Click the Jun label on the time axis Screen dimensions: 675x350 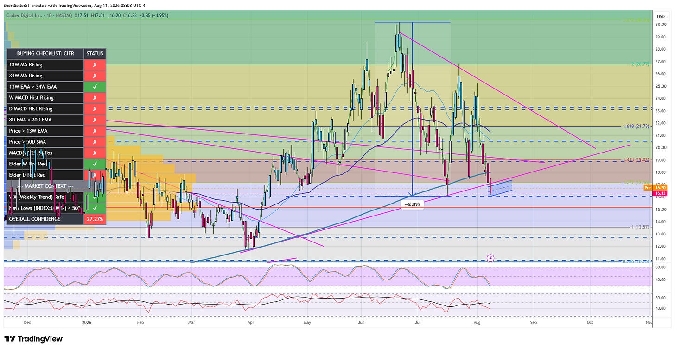tap(362, 321)
